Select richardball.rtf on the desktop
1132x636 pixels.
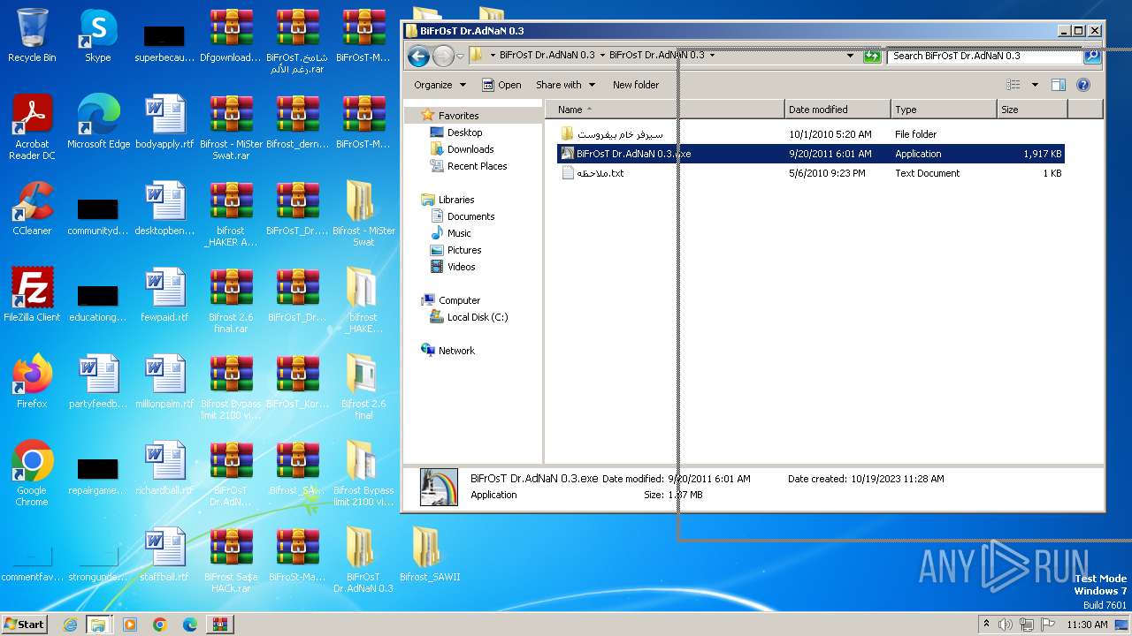click(164, 468)
